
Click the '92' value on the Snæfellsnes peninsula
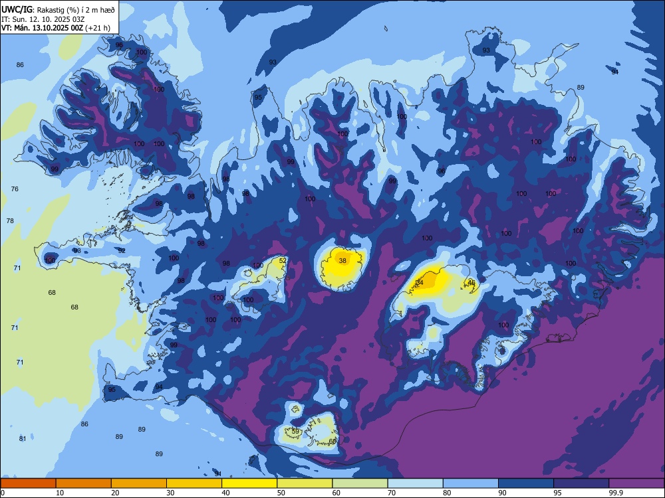(x=122, y=251)
